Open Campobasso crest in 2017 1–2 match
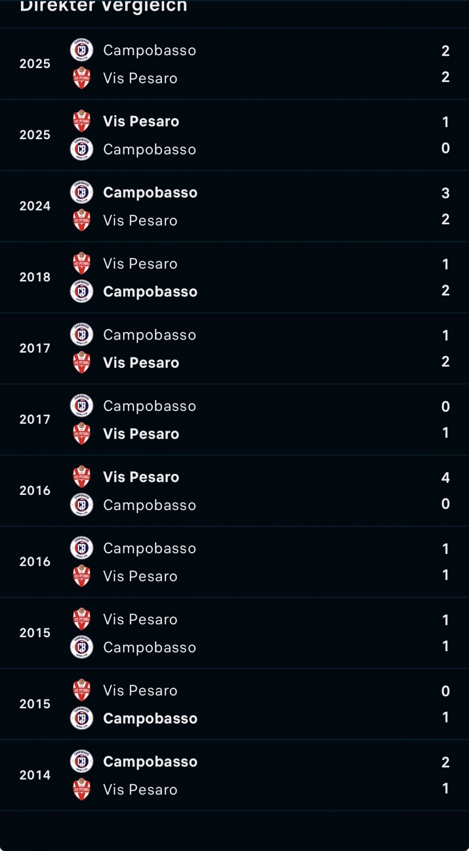 click(x=82, y=335)
